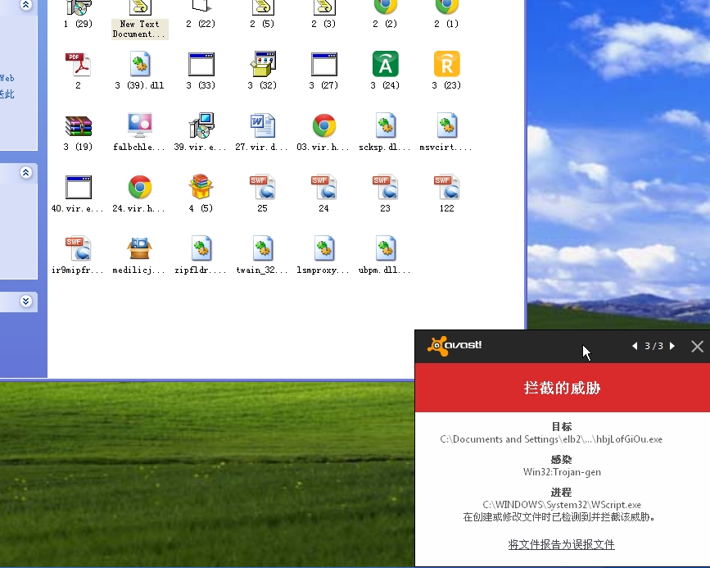Click the Web link in the sidebar
The height and width of the screenshot is (568, 710).
tap(7, 79)
